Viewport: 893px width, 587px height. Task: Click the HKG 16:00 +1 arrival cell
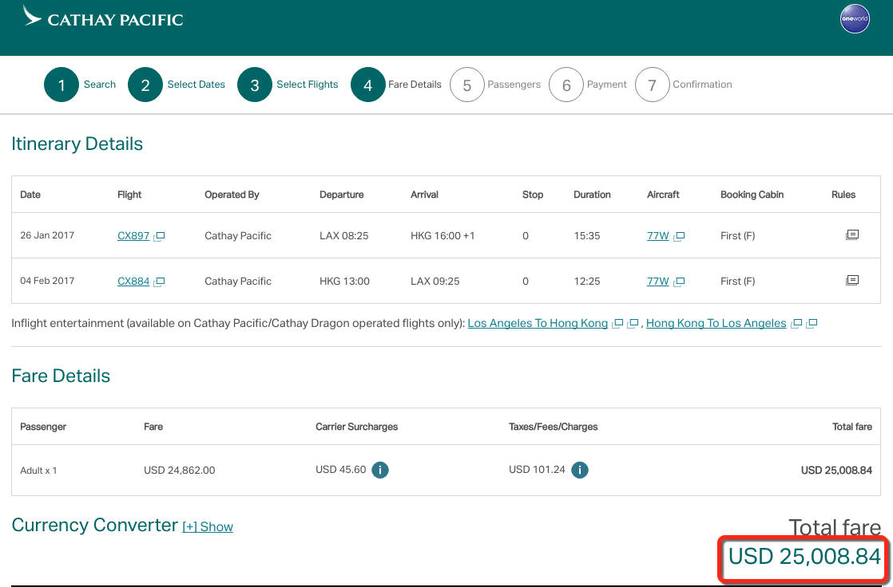click(x=443, y=235)
